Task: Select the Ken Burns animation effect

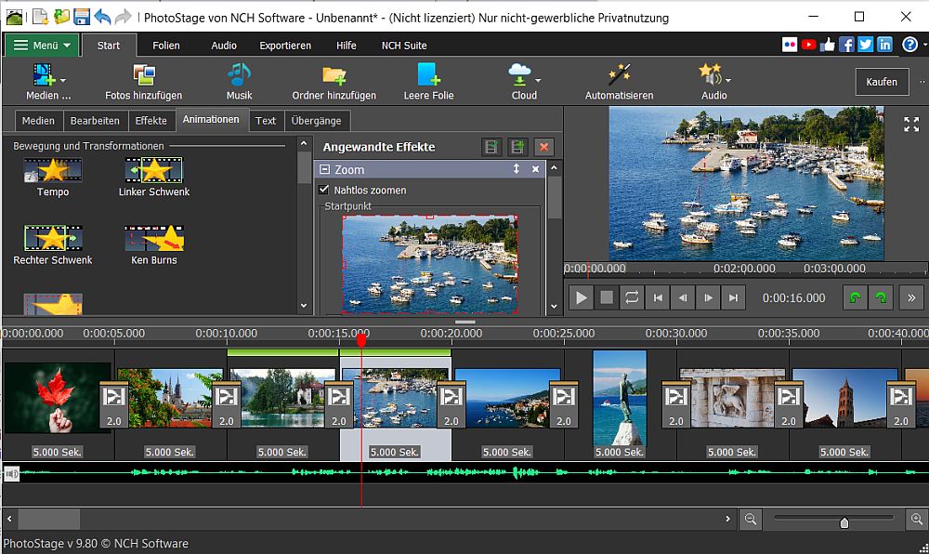Action: [154, 240]
